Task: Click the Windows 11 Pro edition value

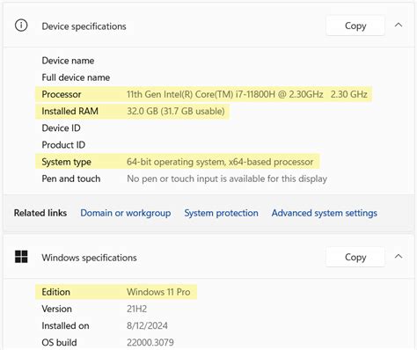Action: 158,292
